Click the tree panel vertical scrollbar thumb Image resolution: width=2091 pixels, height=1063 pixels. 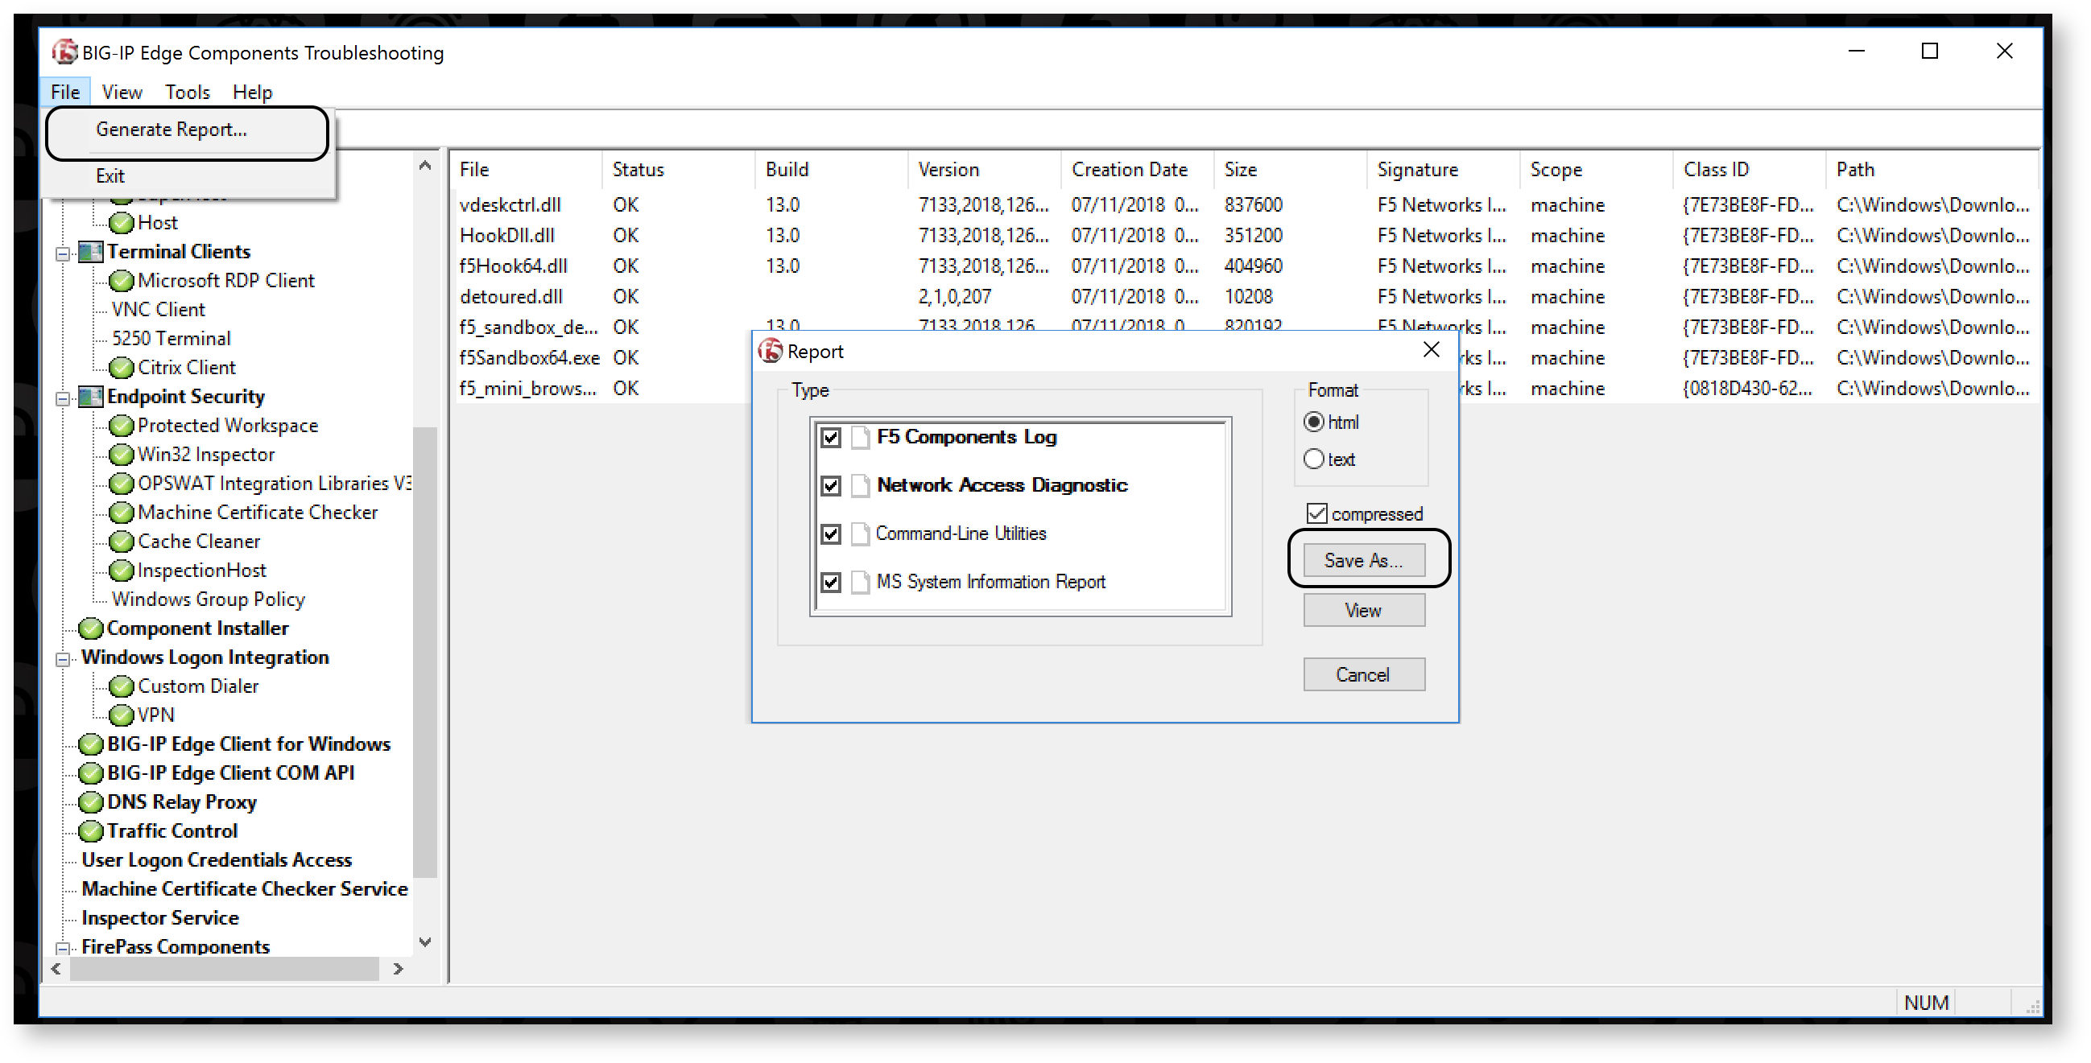tap(424, 653)
